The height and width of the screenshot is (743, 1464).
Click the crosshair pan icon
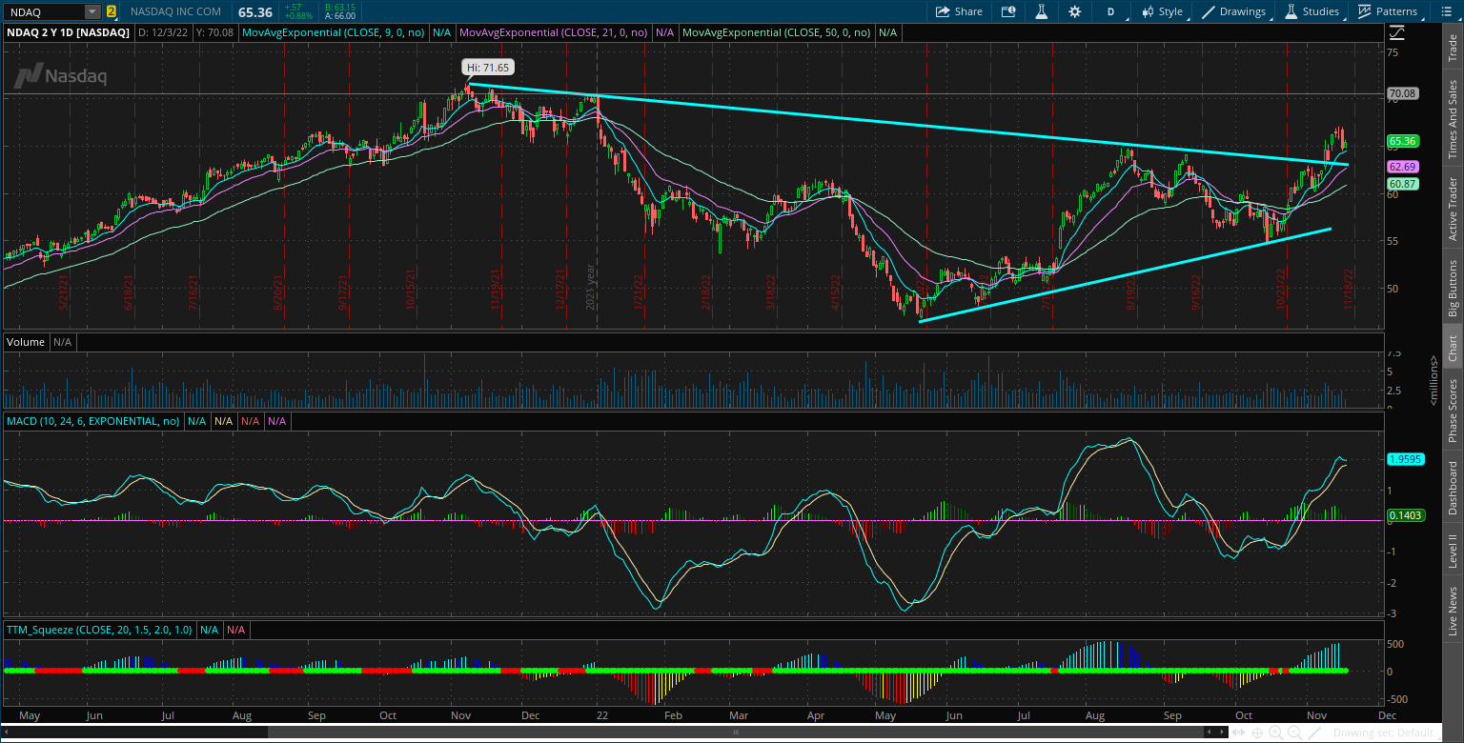(1257, 733)
